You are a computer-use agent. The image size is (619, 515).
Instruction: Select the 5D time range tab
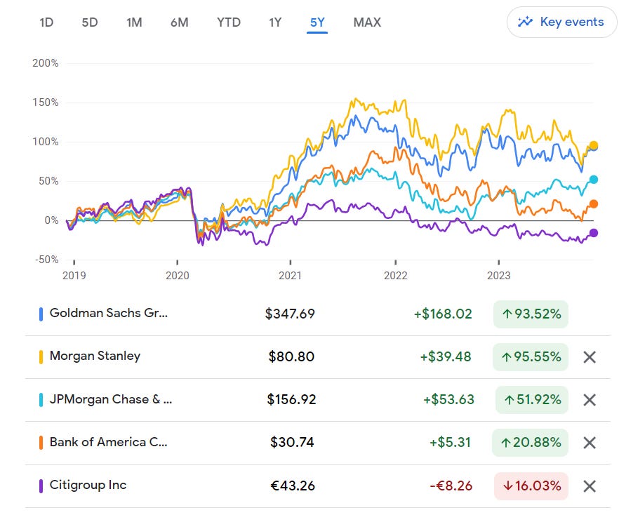click(90, 22)
